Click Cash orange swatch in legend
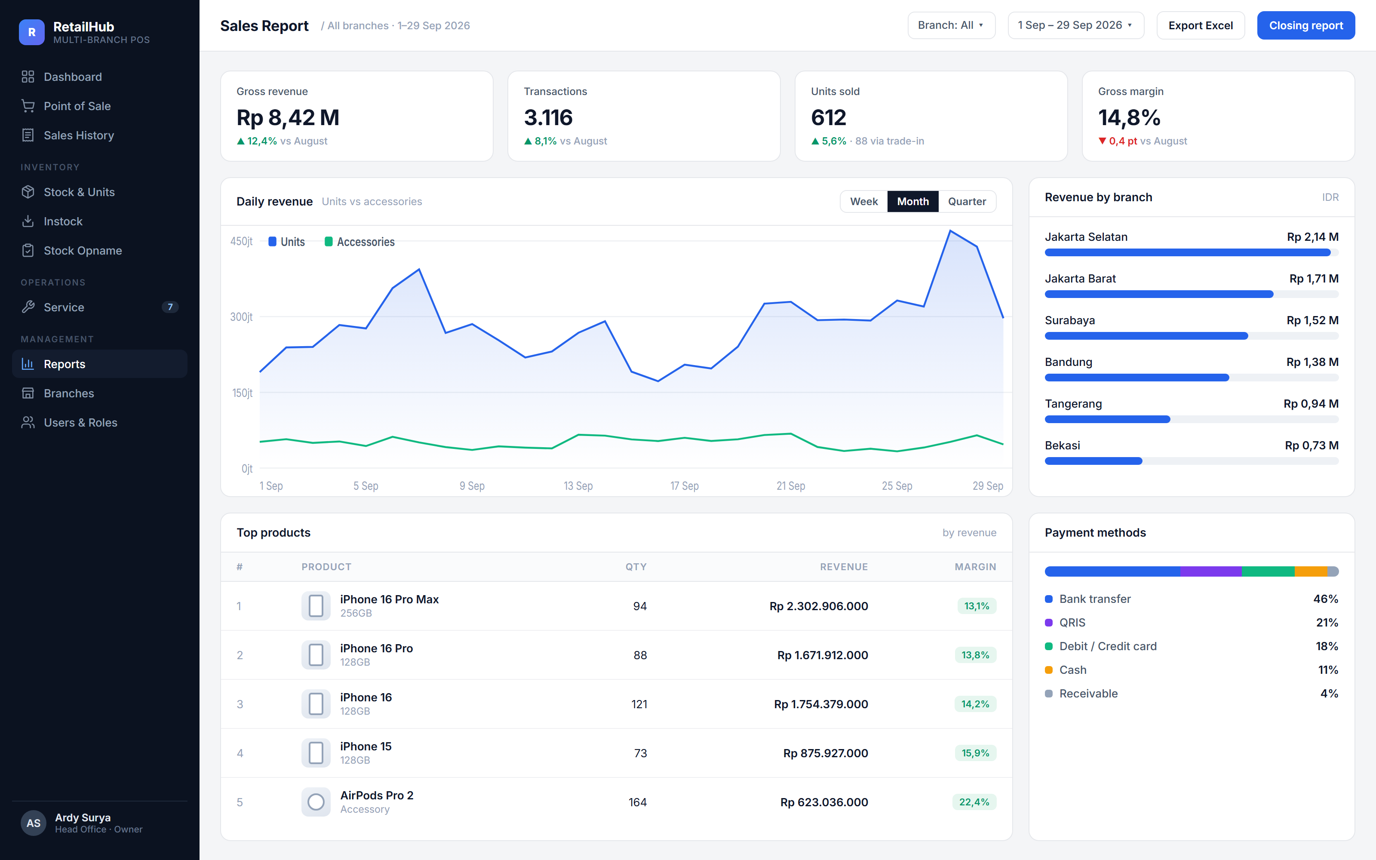The width and height of the screenshot is (1376, 860). coord(1048,670)
